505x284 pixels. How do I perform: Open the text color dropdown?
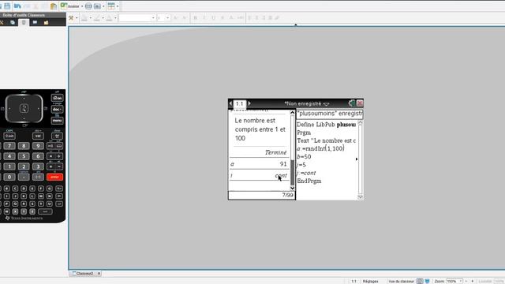pos(115,18)
